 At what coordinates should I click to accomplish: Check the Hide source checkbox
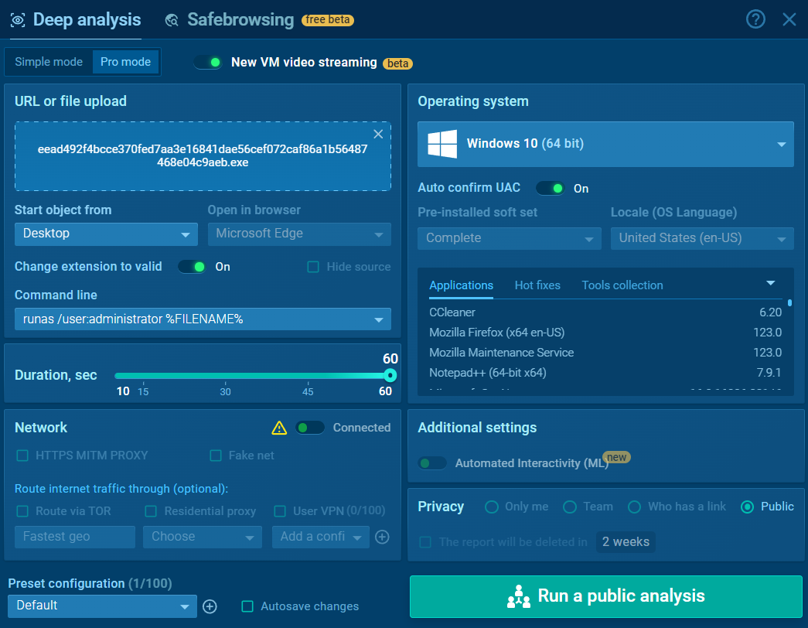[x=313, y=267]
